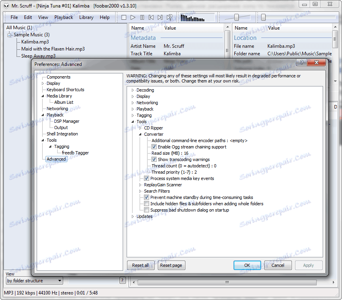Open the 'by folder structure' view dropdown

pos(34,281)
